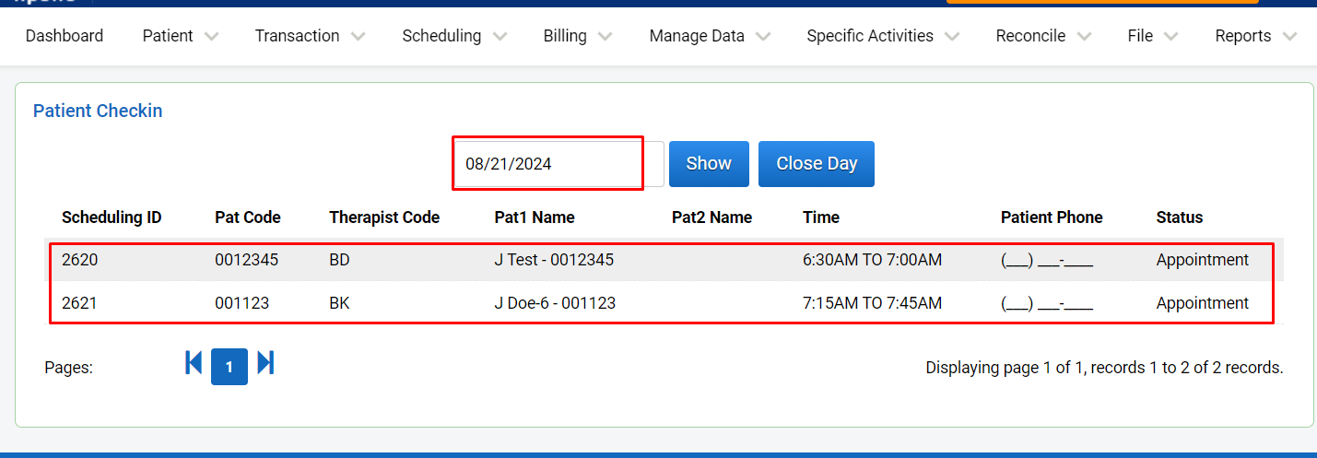This screenshot has width=1317, height=458.
Task: Expand the Reports menu chevron
Action: click(x=1289, y=37)
